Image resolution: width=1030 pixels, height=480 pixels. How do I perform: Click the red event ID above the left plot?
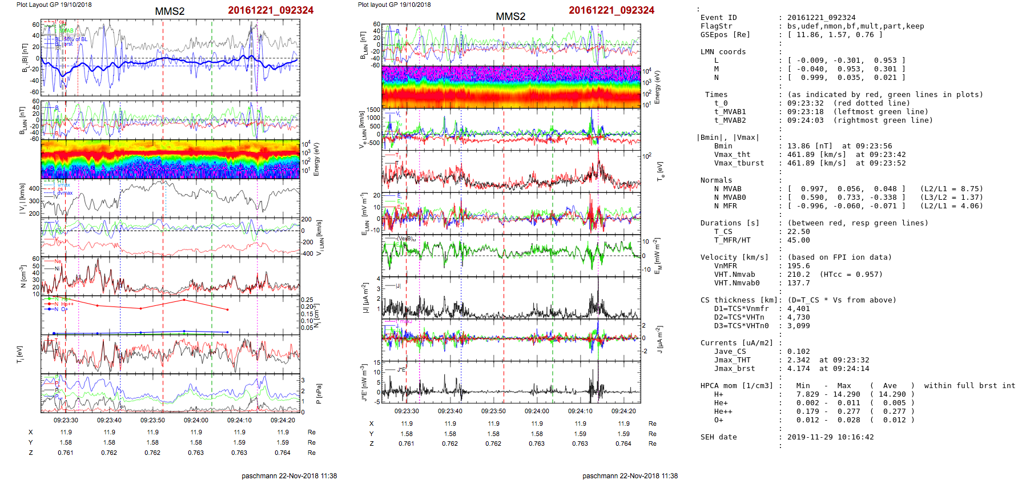[x=271, y=10]
